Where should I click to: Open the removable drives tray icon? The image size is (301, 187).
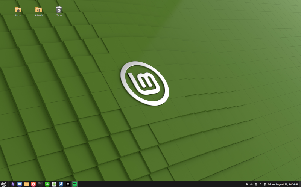[251, 184]
